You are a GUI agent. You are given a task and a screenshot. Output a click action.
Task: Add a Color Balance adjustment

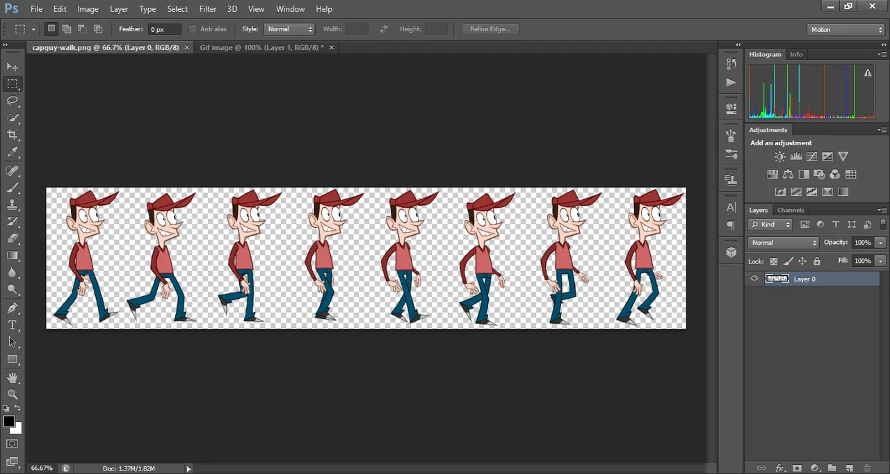click(x=788, y=174)
